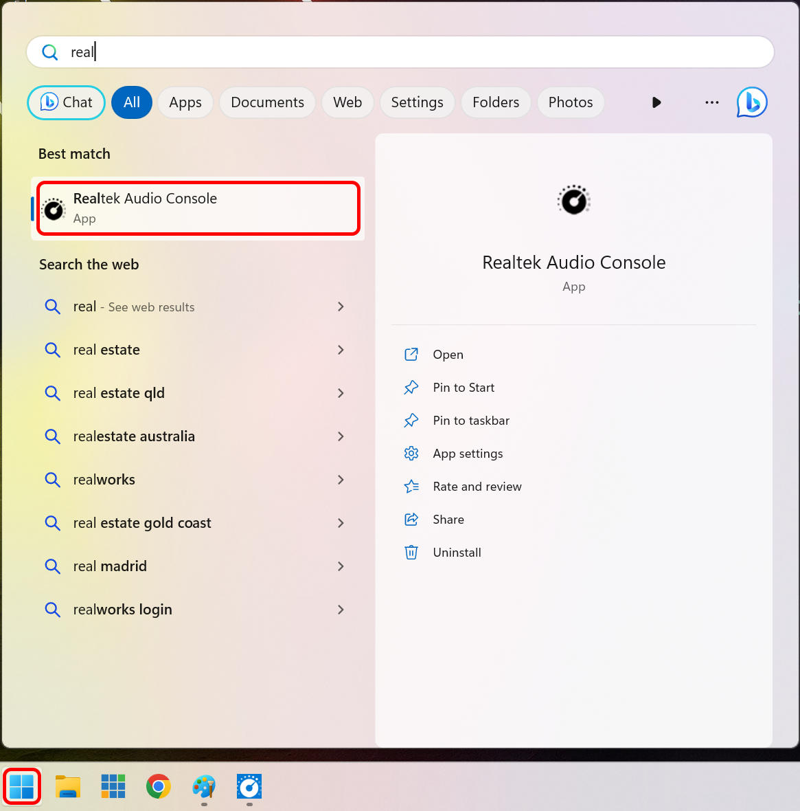Image resolution: width=800 pixels, height=811 pixels.
Task: Click the Share icon
Action: click(x=411, y=519)
